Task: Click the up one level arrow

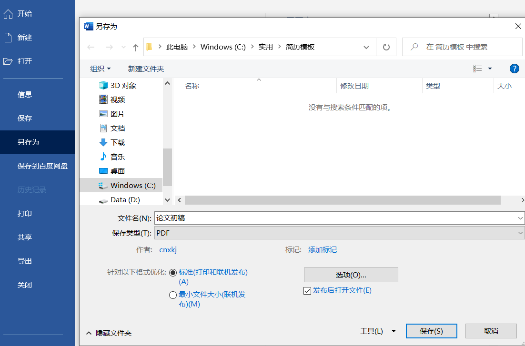Action: [x=136, y=47]
